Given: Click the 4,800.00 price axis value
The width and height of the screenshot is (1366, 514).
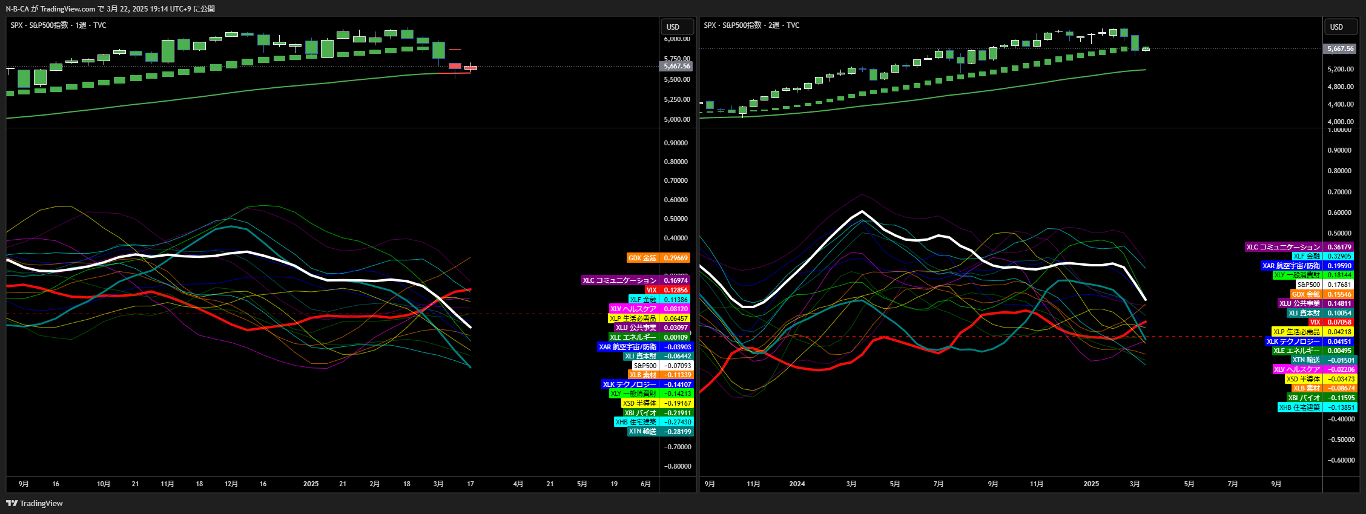Looking at the screenshot, I should tap(1341, 87).
